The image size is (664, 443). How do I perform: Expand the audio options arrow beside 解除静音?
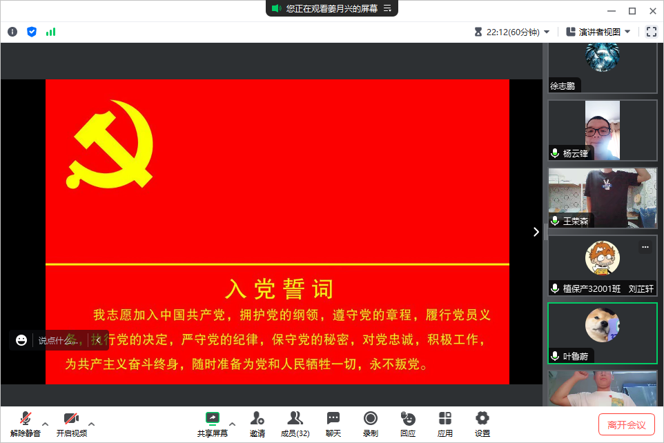(x=46, y=424)
